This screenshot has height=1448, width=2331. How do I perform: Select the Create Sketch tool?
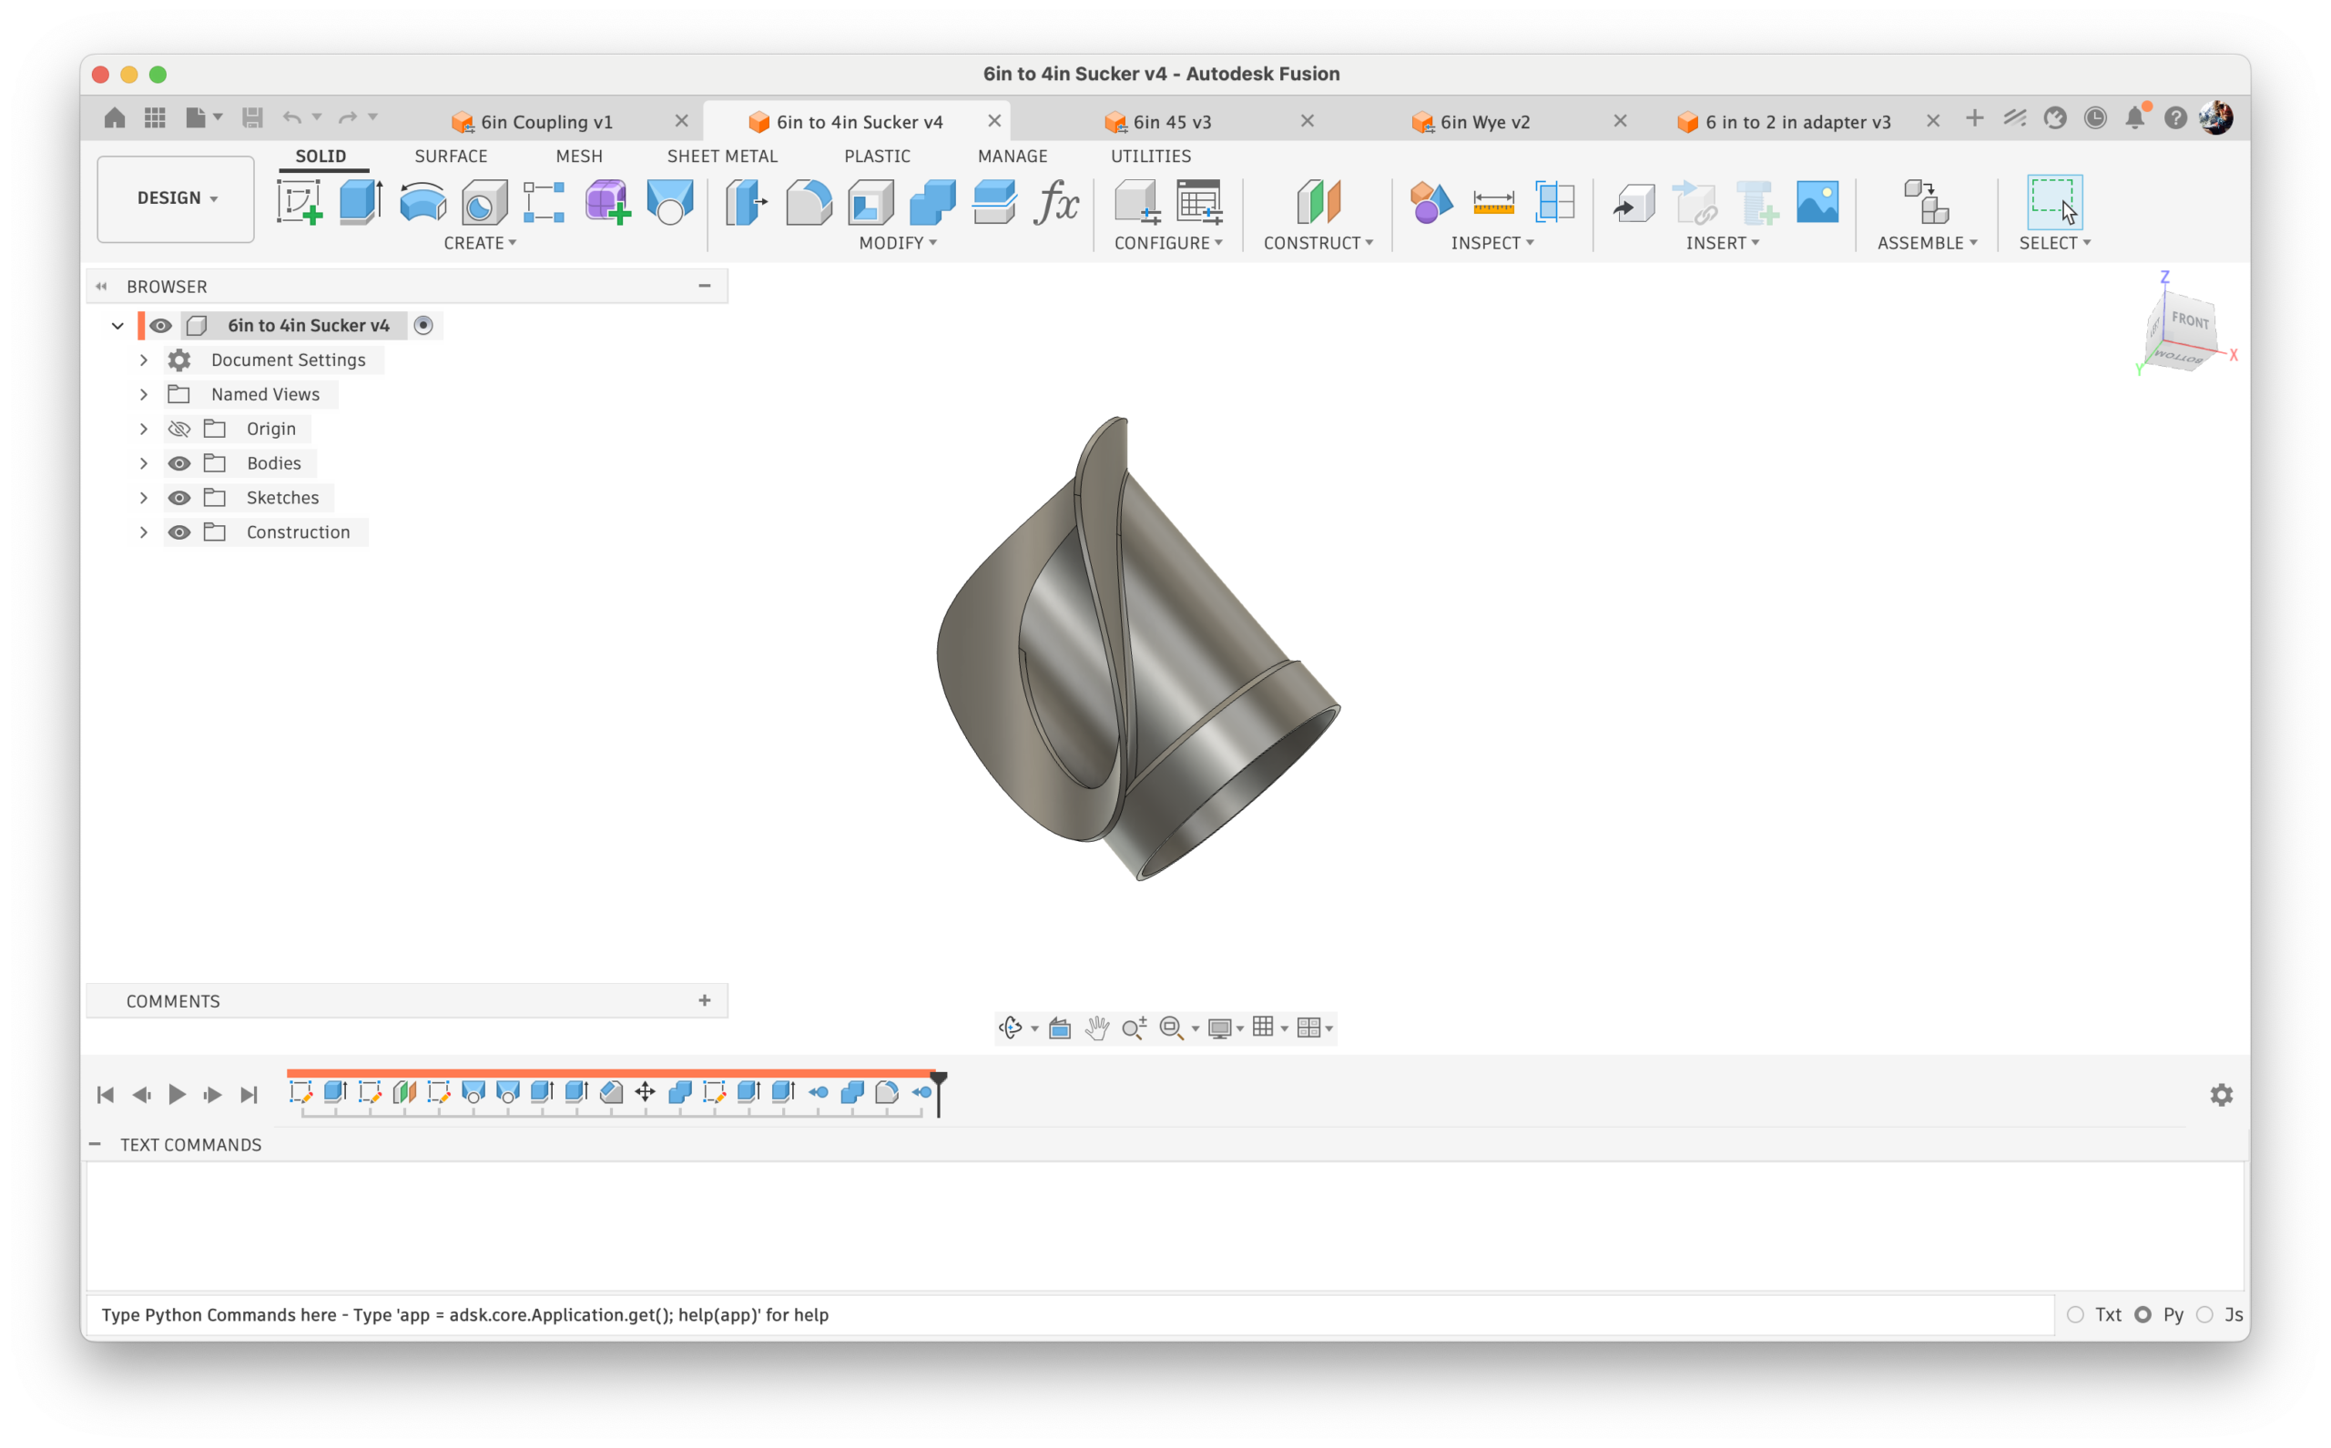(299, 202)
